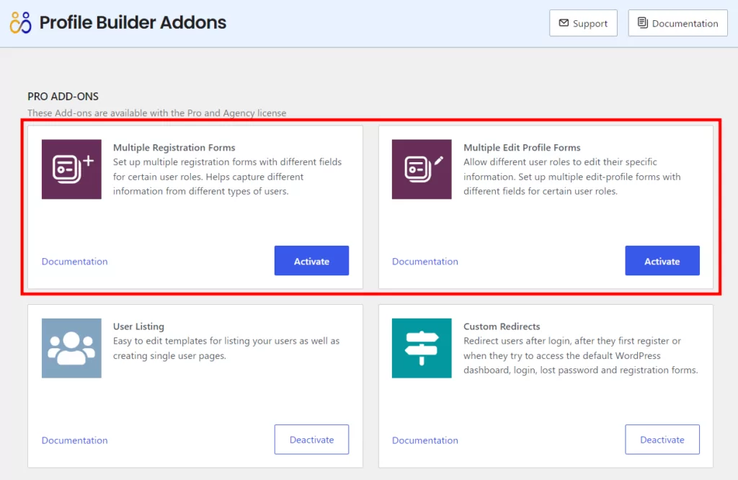Open Documentation from the header button
This screenshot has height=480, width=738.
677,23
